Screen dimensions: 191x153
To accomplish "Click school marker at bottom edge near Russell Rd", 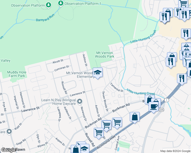I will (85, 149).
